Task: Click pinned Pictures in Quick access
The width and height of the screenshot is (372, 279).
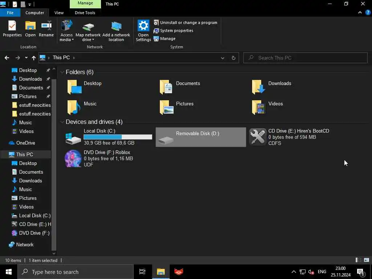Action: [28, 97]
